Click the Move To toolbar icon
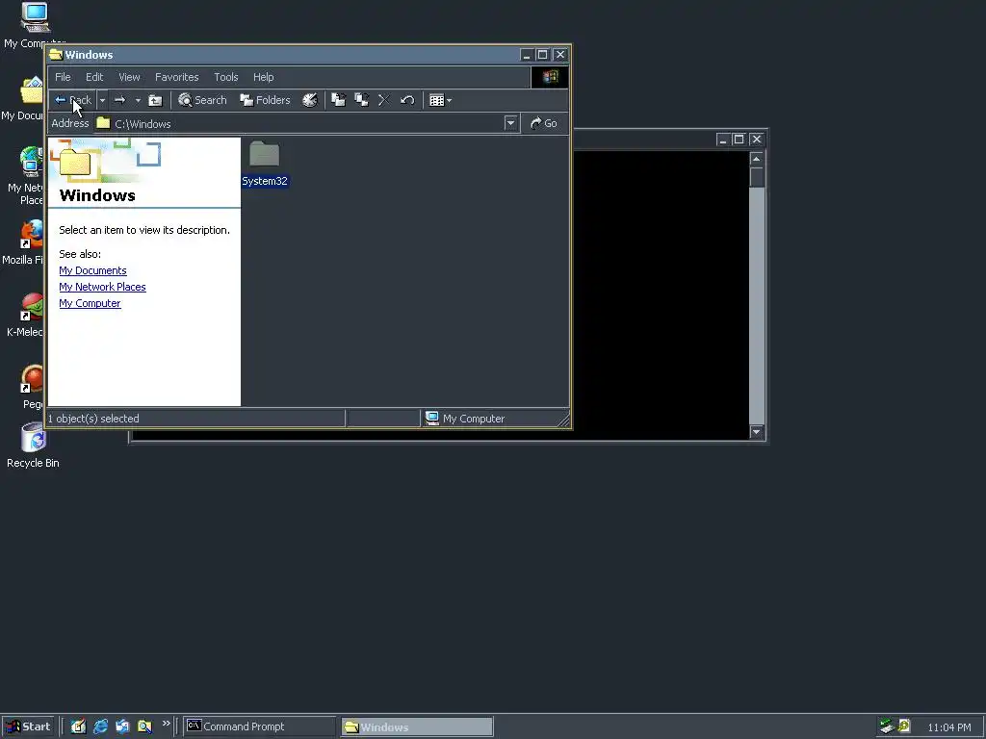 (x=338, y=100)
